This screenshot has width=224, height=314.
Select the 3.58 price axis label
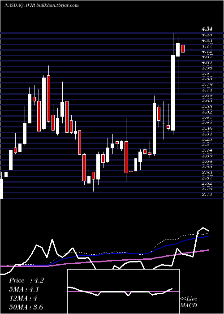pyautogui.click(x=207, y=107)
